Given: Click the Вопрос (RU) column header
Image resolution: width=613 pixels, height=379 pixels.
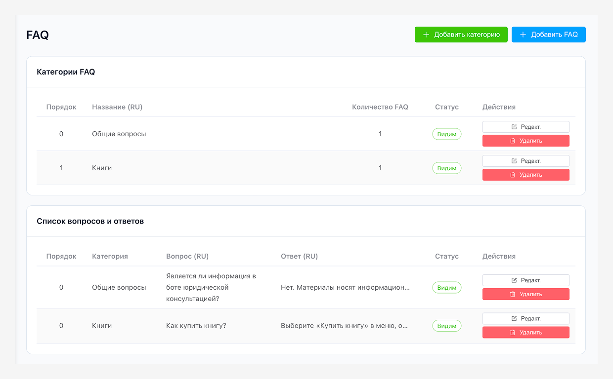Looking at the screenshot, I should point(187,256).
